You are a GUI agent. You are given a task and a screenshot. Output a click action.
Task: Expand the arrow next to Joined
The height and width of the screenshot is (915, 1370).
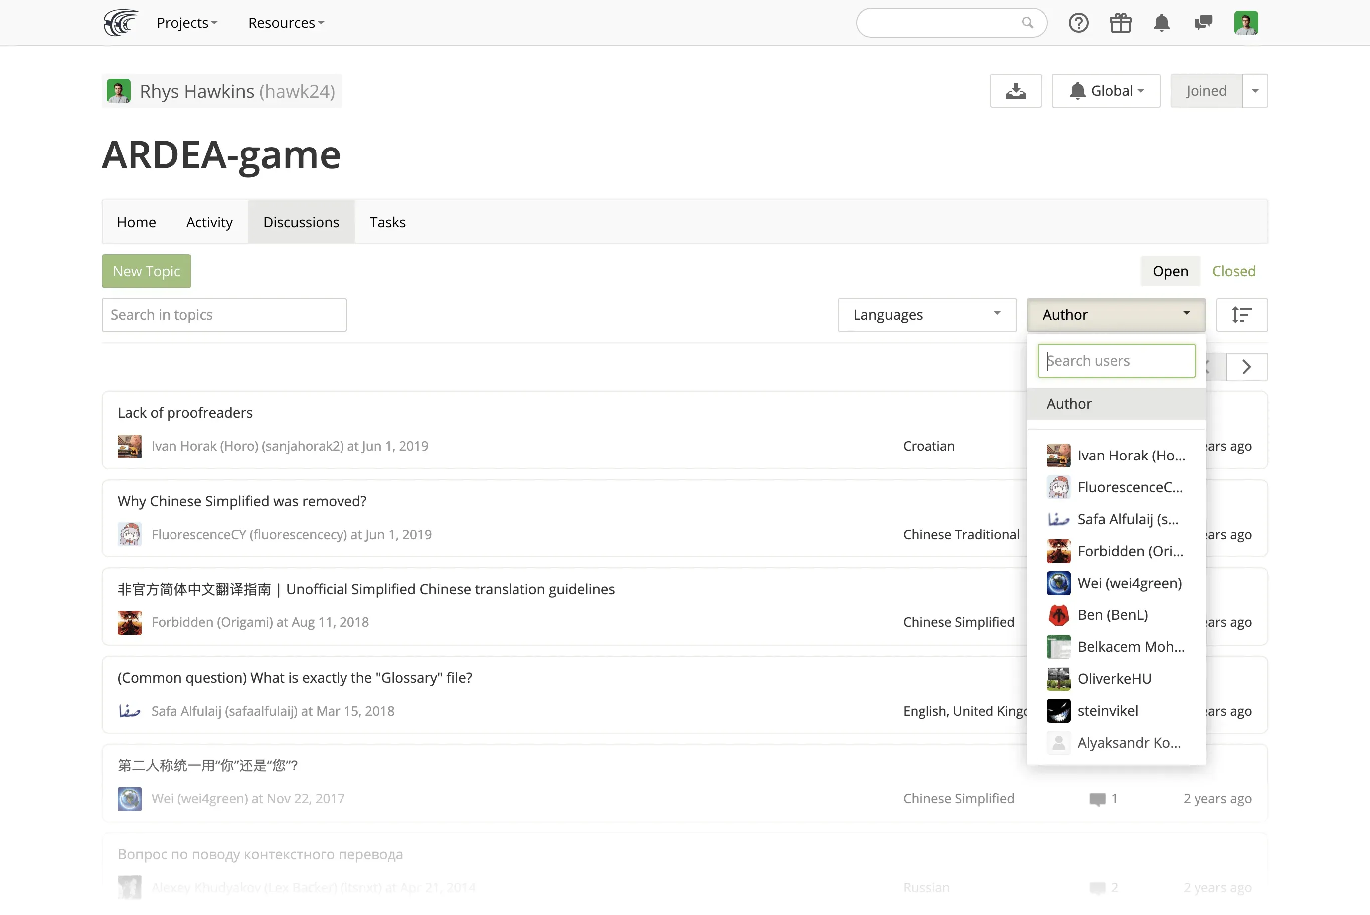pos(1255,90)
